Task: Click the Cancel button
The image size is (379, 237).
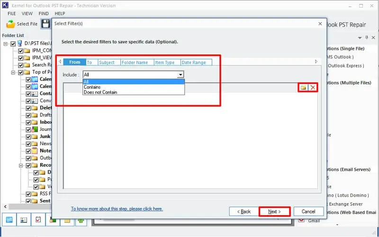Action: [x=308, y=211]
